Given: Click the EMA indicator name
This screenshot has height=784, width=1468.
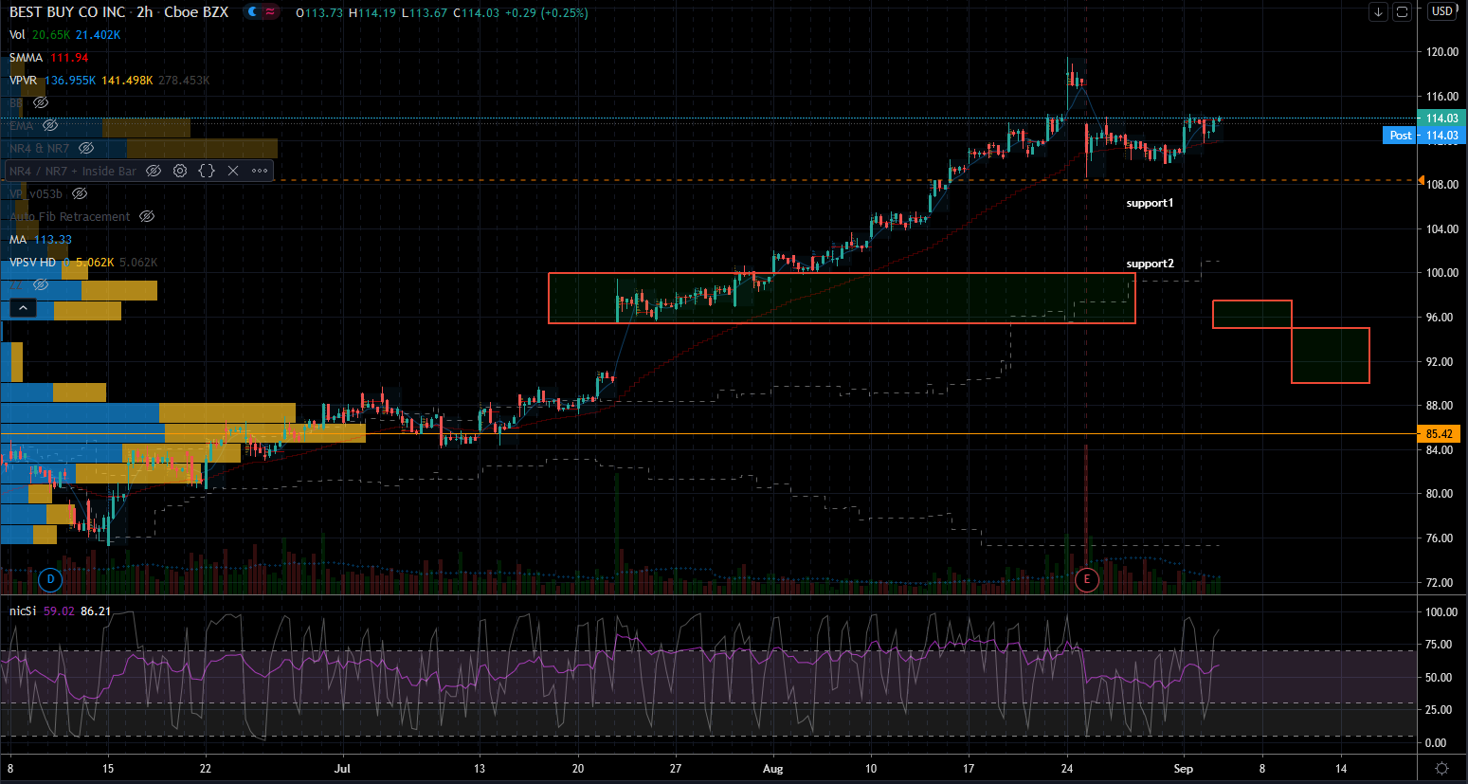Looking at the screenshot, I should coord(21,125).
